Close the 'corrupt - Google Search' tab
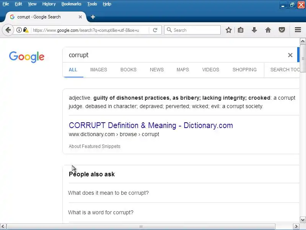The width and height of the screenshot is (306, 230). point(80,17)
